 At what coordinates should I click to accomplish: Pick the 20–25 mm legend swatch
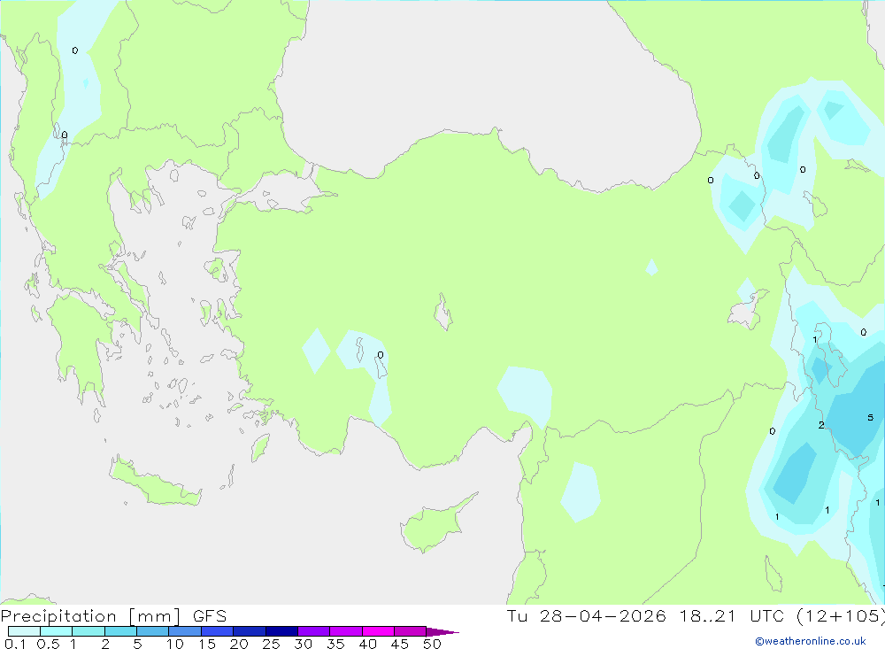click(x=249, y=631)
